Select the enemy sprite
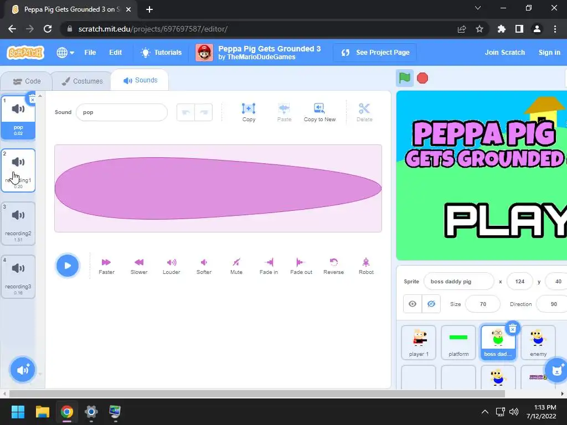This screenshot has height=425, width=567. tap(538, 342)
